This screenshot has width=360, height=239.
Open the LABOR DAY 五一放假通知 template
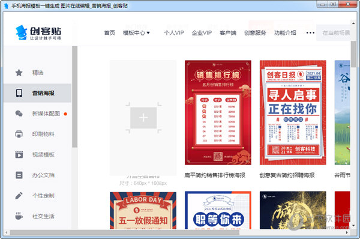[143, 210]
